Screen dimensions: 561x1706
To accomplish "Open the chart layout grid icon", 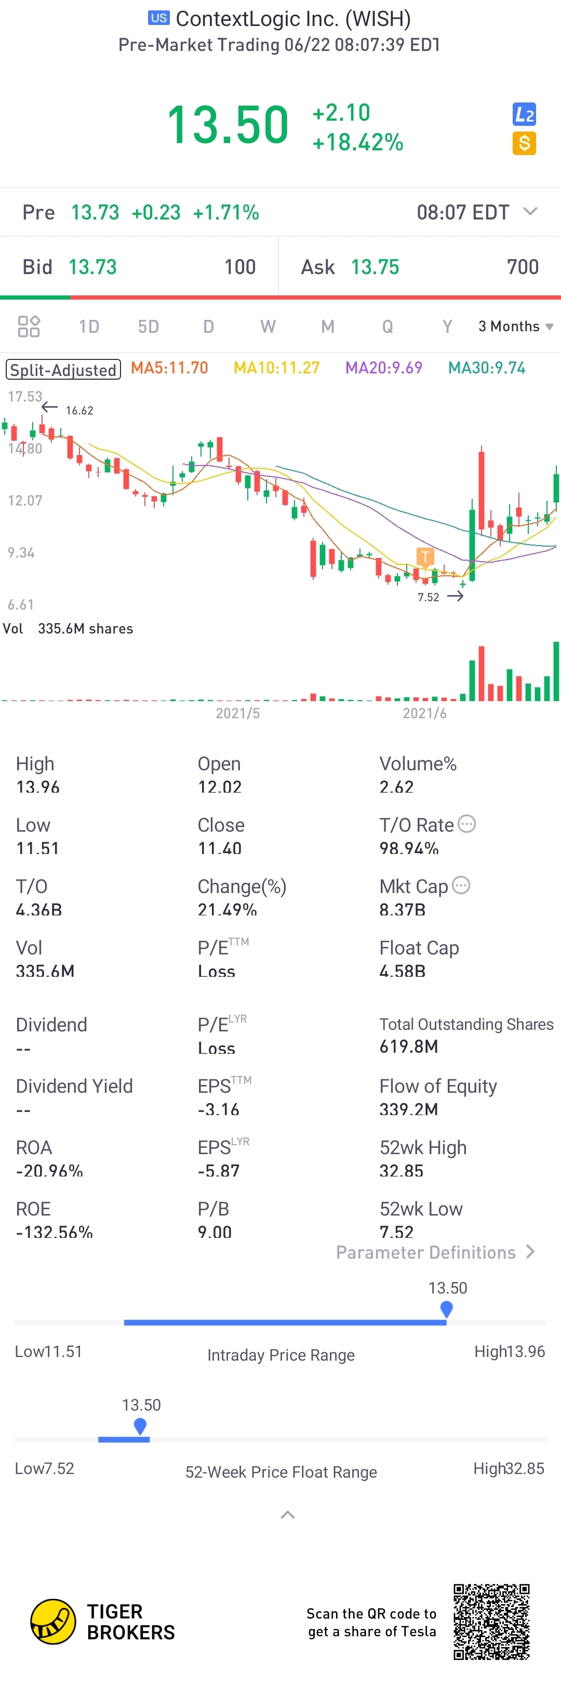I will (x=29, y=327).
